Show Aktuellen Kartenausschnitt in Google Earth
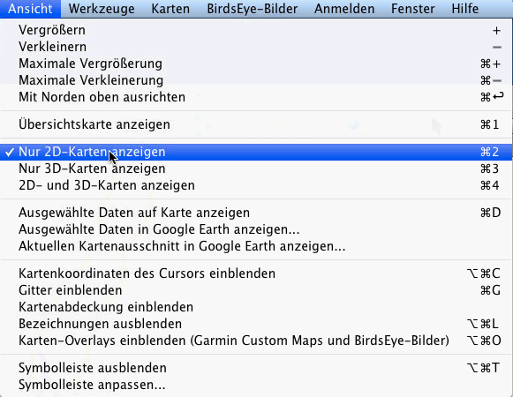The width and height of the screenshot is (513, 397). 256,246
